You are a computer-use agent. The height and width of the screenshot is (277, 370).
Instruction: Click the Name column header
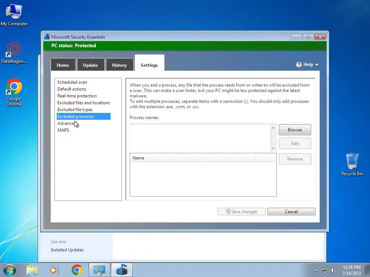192,158
